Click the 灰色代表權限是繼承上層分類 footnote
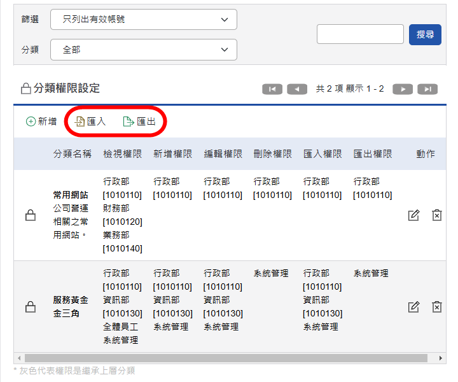This screenshot has height=382, width=458. point(74,371)
